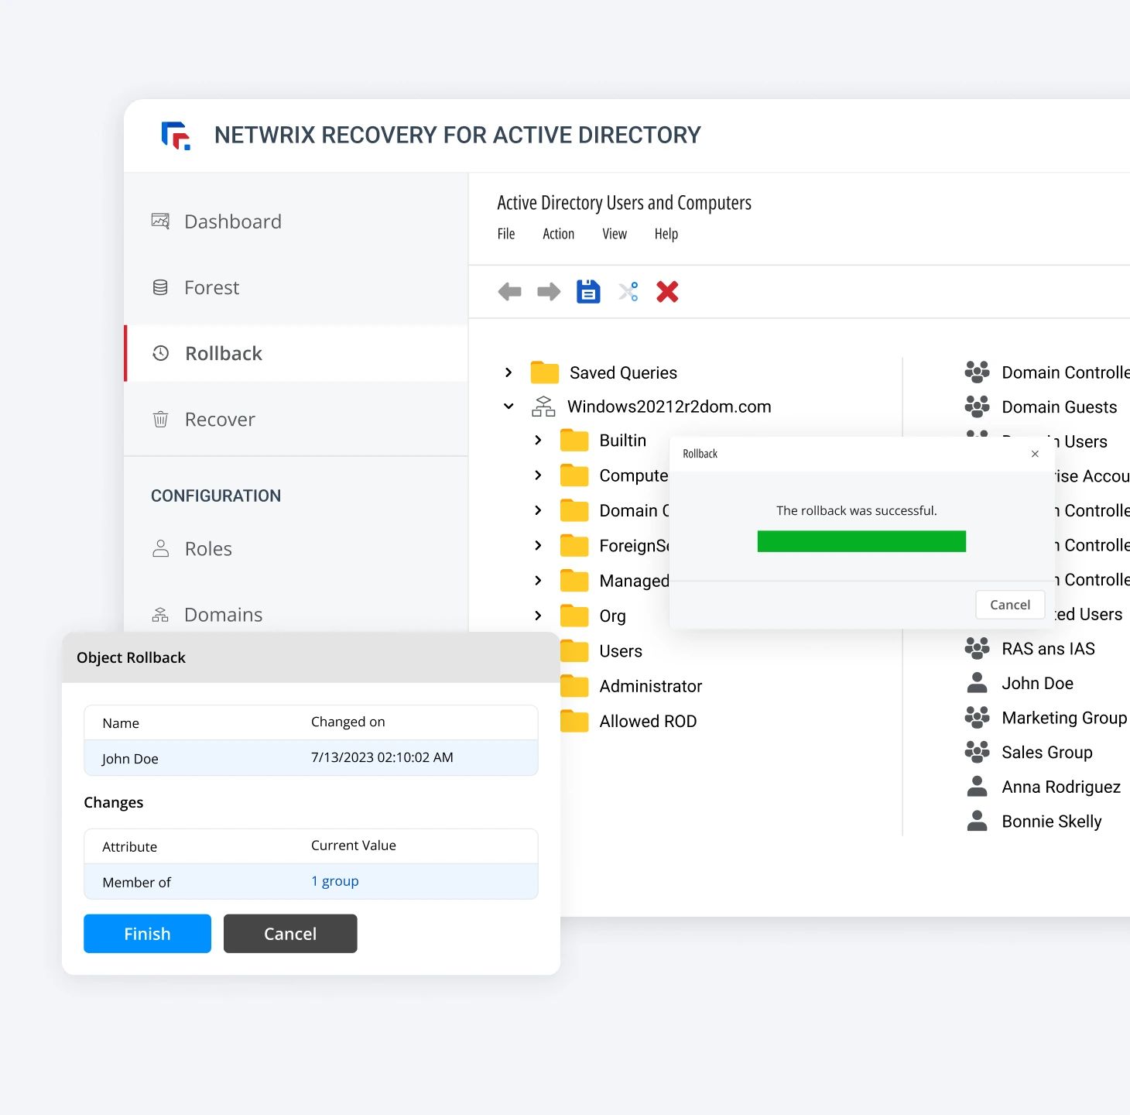Click the Bonnie Skelly user icon
Viewport: 1130px width, 1115px height.
tap(978, 822)
